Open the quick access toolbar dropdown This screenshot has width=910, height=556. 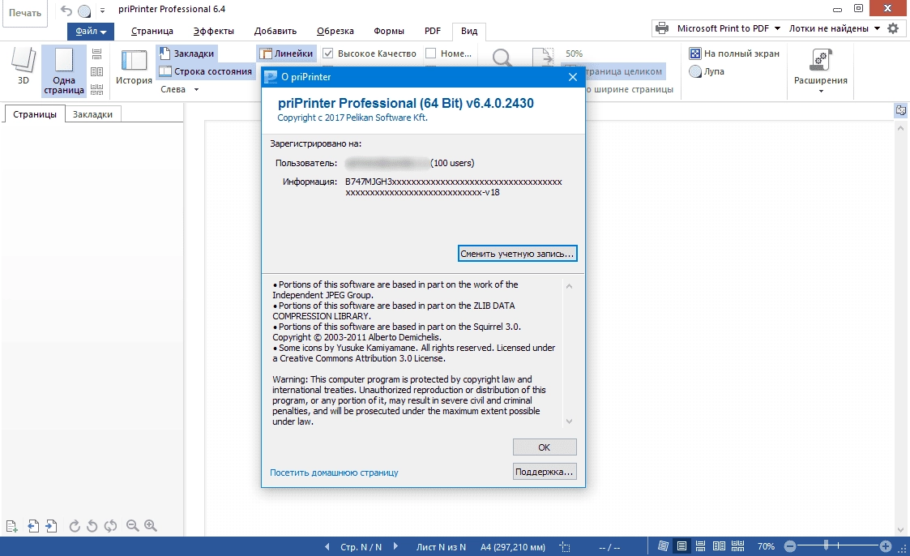(x=102, y=11)
